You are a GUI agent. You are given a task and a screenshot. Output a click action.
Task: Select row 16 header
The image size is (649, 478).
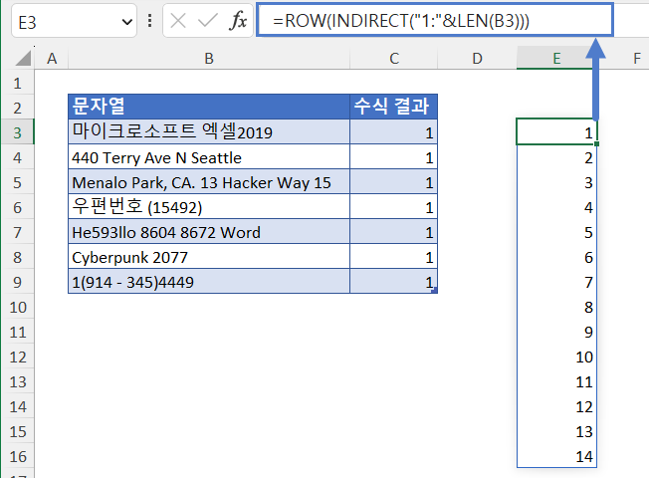pos(17,456)
